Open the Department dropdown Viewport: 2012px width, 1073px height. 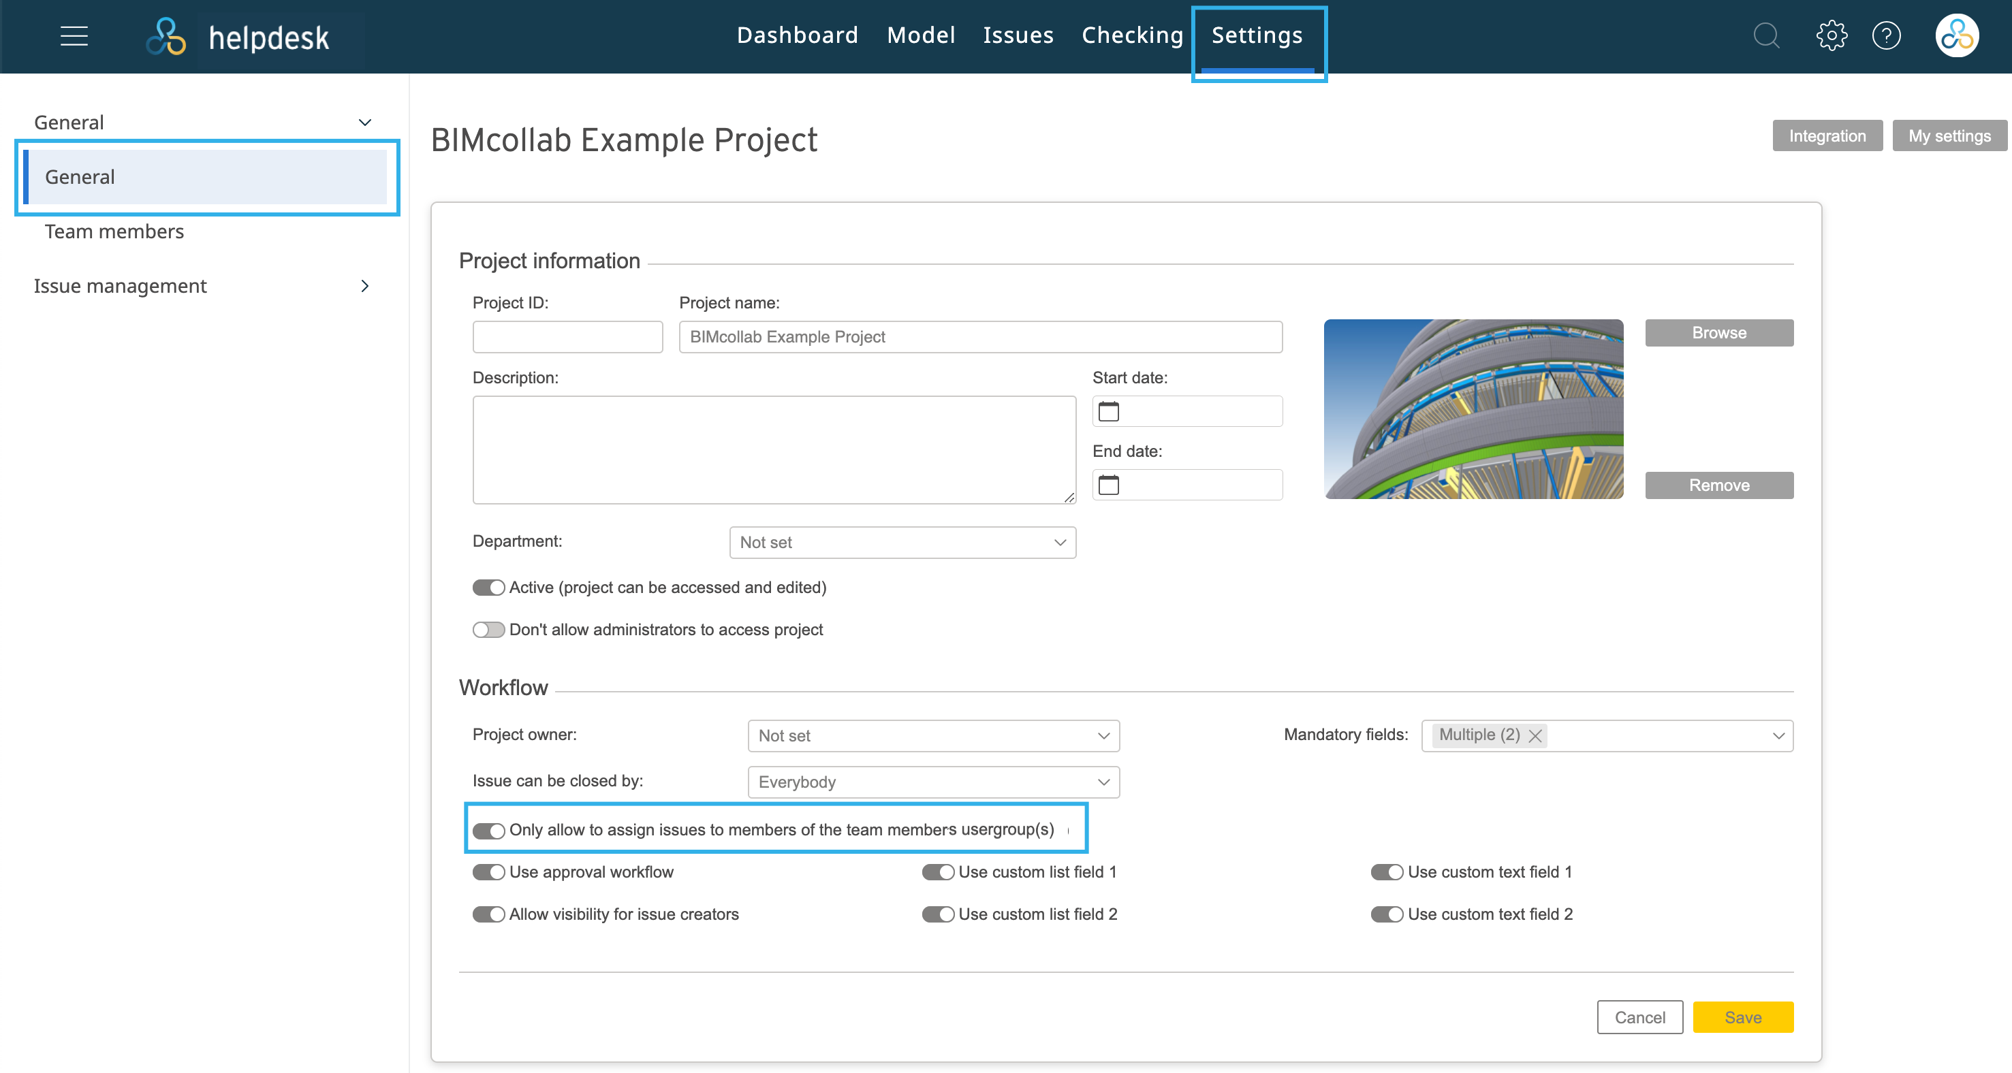point(902,543)
